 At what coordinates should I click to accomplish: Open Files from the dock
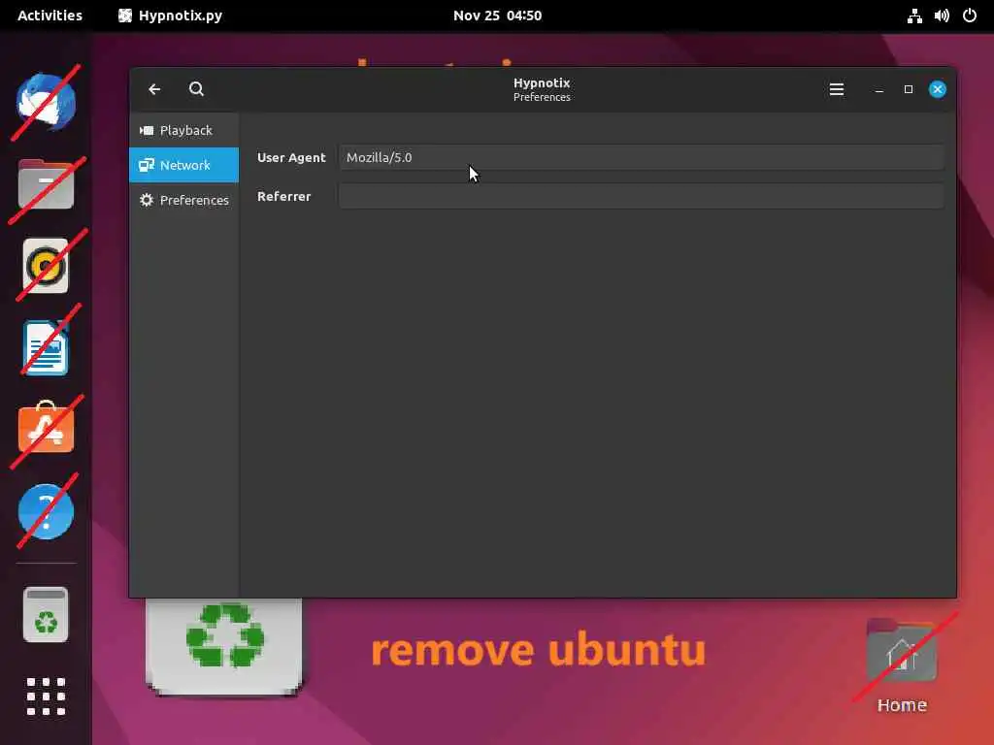click(46, 184)
